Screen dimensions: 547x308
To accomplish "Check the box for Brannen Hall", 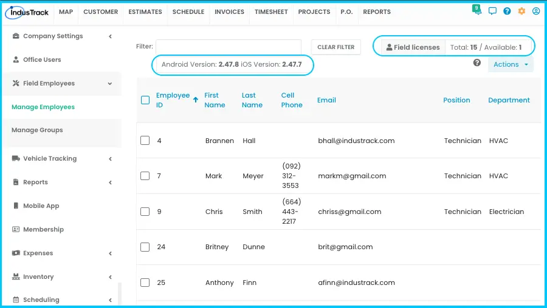I will point(145,140).
